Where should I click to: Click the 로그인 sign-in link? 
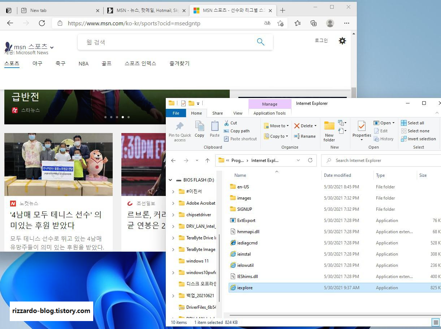coord(321,40)
